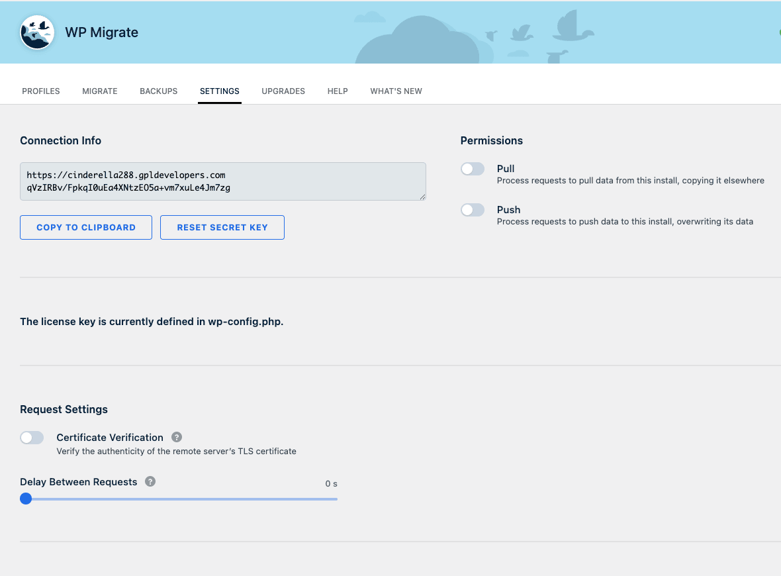Open the Certificate Verification help icon

pos(177,437)
